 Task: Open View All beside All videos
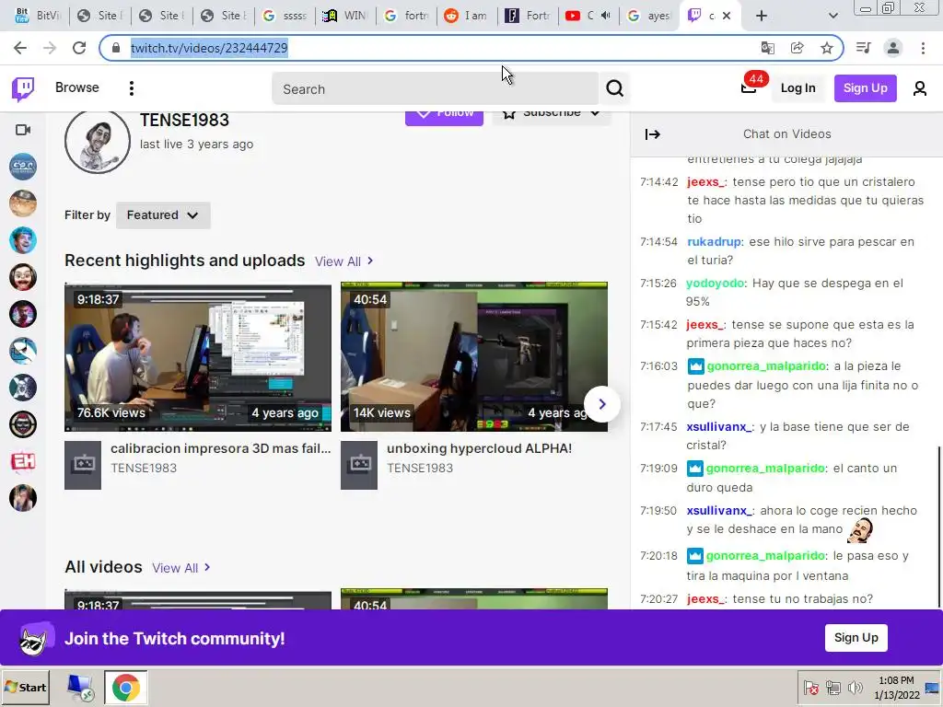181,568
